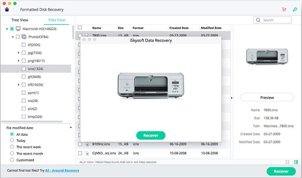Sort by the Modified Date column header

[x=211, y=28]
